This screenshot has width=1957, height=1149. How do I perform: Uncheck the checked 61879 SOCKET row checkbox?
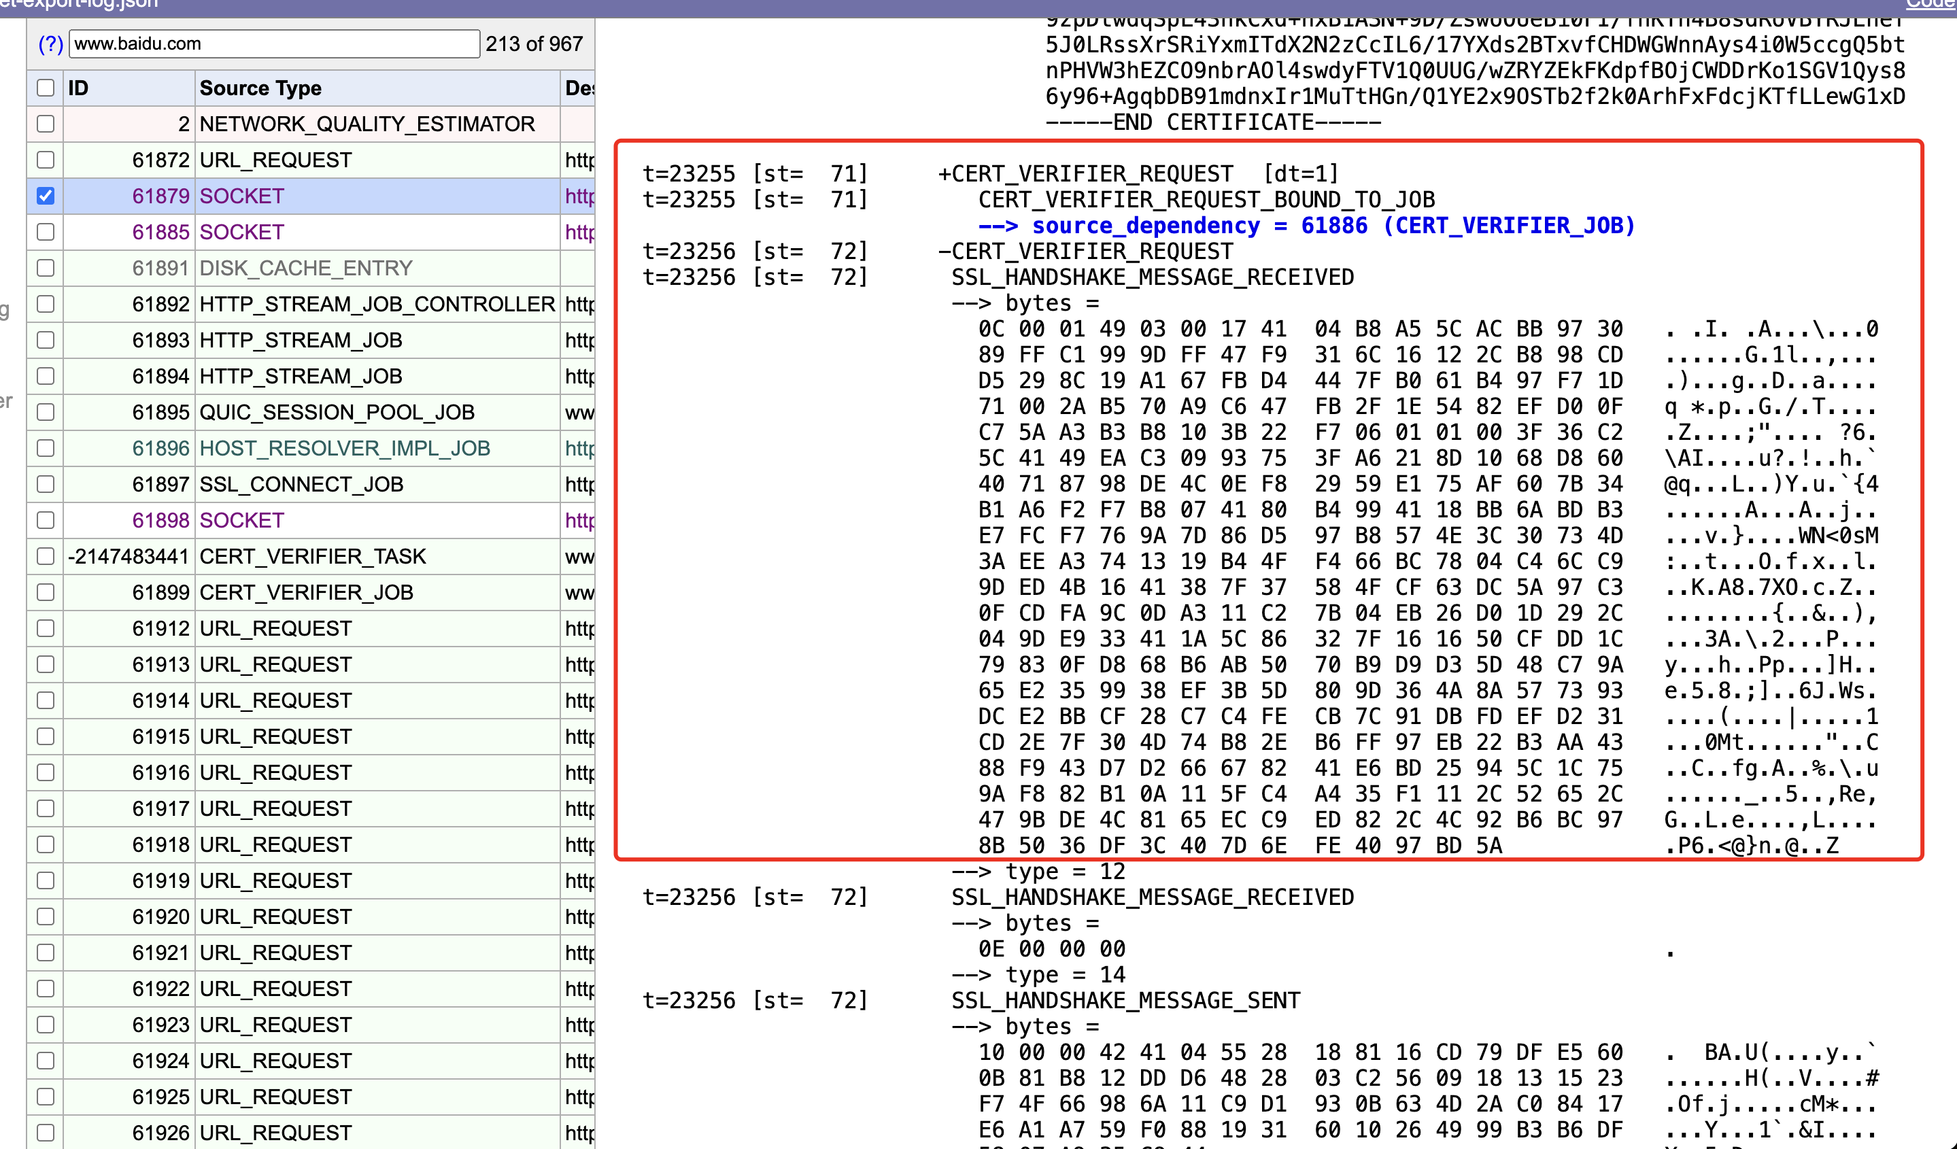[x=46, y=196]
